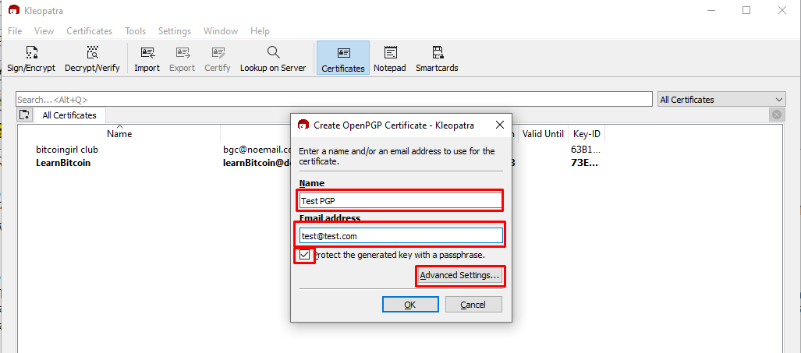This screenshot has width=801, height=353.
Task: Focus the certificate search box
Action: (334, 100)
